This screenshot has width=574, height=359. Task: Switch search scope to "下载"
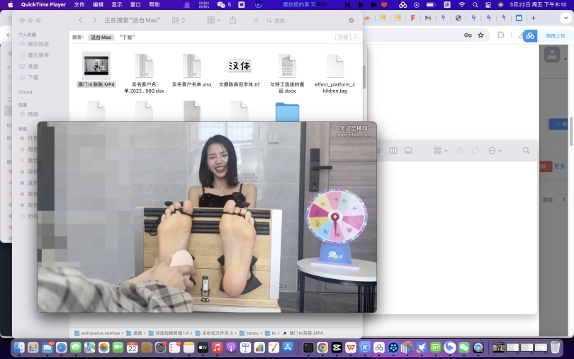click(128, 37)
